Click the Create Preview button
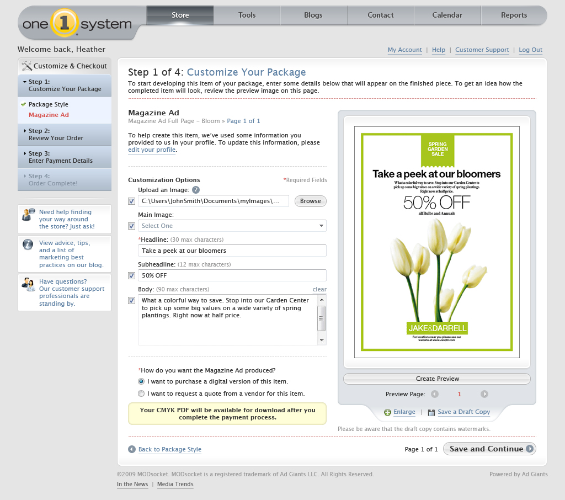This screenshot has width=565, height=500. coord(437,379)
